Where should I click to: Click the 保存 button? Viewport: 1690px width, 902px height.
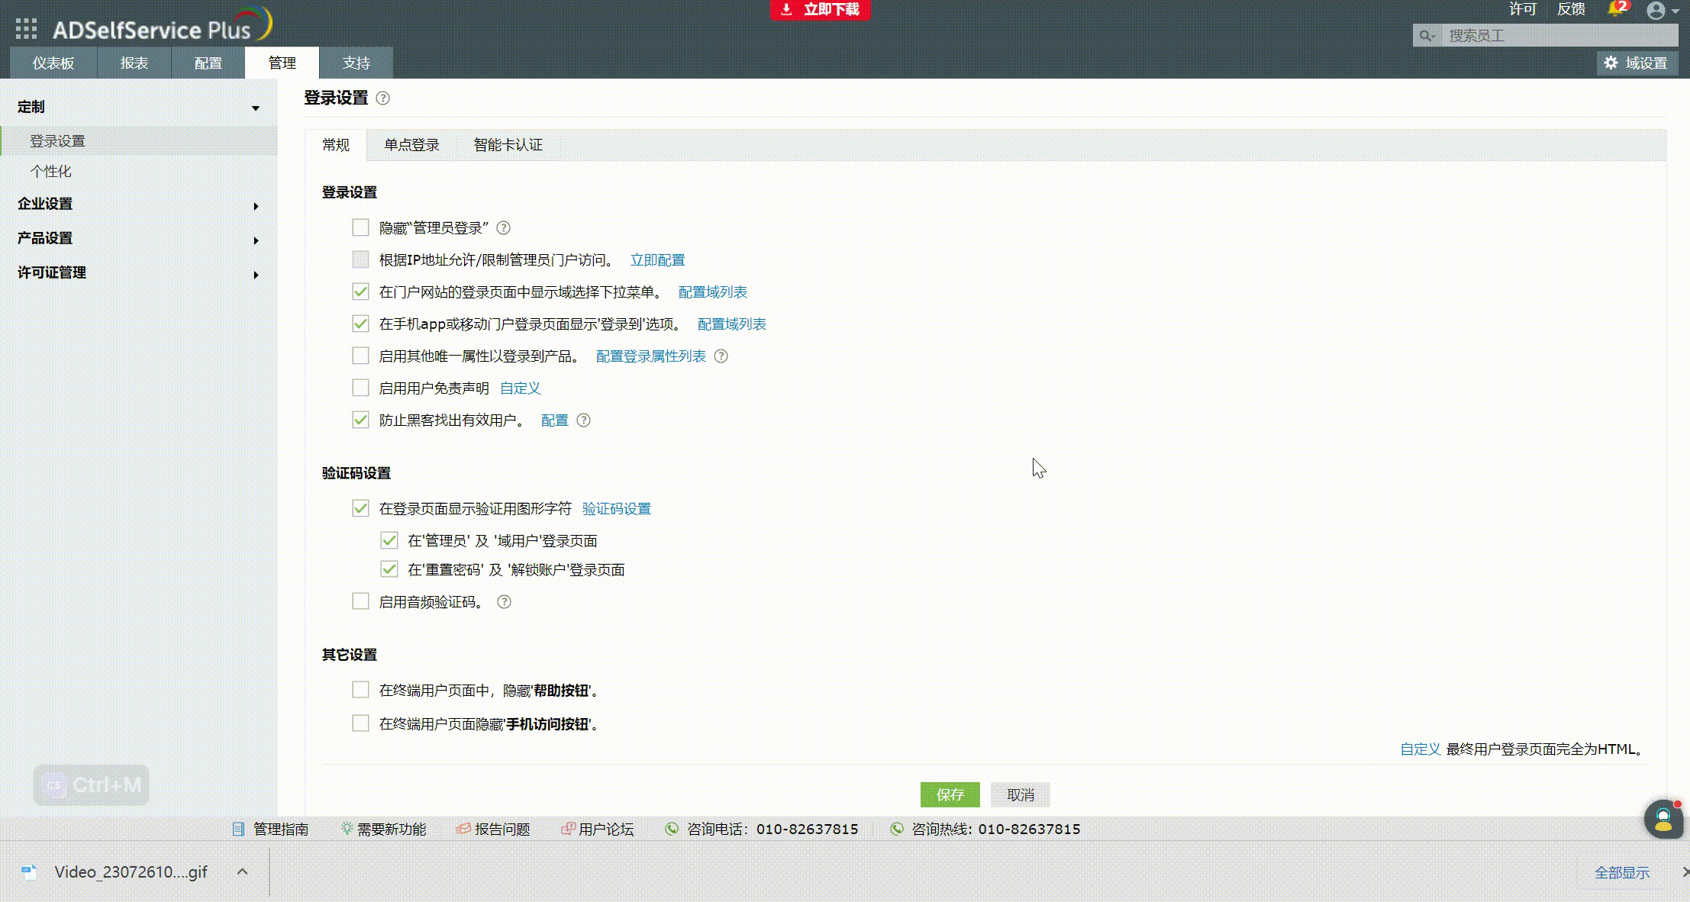point(950,795)
